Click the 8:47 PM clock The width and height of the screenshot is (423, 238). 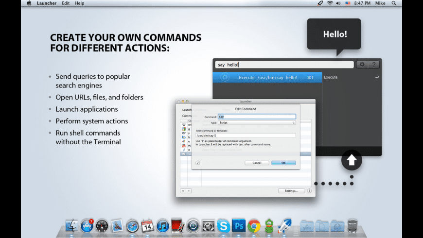tap(362, 3)
